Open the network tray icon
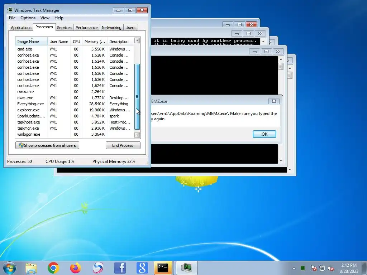 (x=322, y=268)
